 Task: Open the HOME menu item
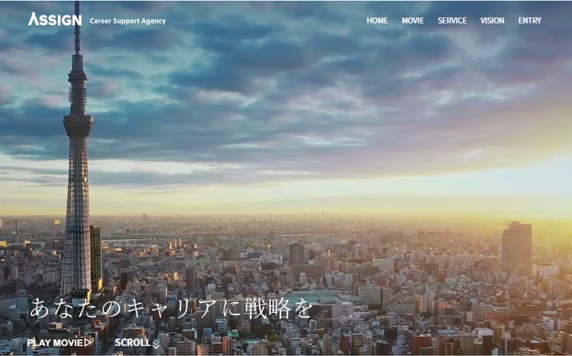pyautogui.click(x=377, y=21)
